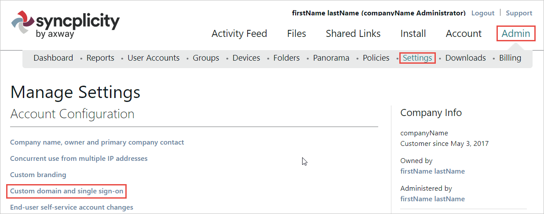Go to Downloads in admin submenu
Screen dimensions: 544x214
(x=466, y=58)
